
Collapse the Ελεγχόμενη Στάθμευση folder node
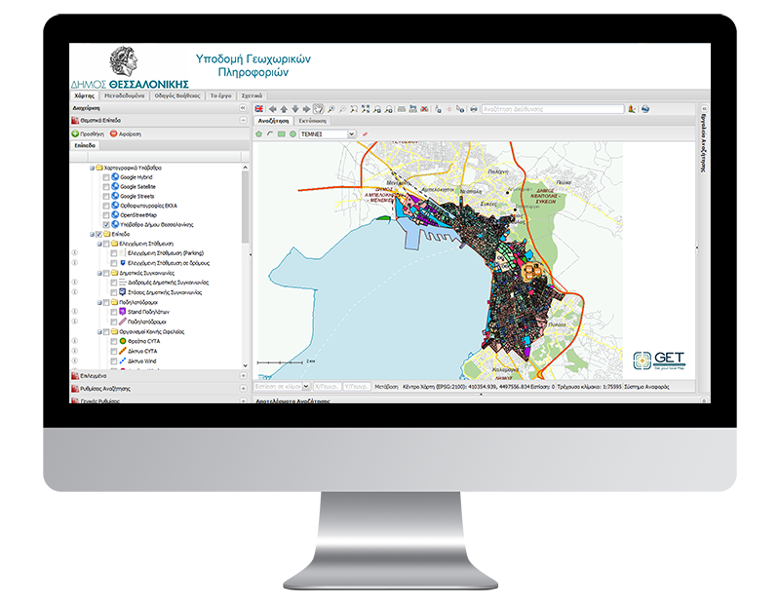pyautogui.click(x=99, y=244)
